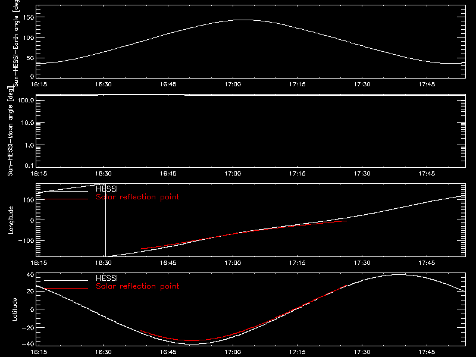
Task: Select HESSI legend text in Latitude panel
Action: (x=107, y=278)
